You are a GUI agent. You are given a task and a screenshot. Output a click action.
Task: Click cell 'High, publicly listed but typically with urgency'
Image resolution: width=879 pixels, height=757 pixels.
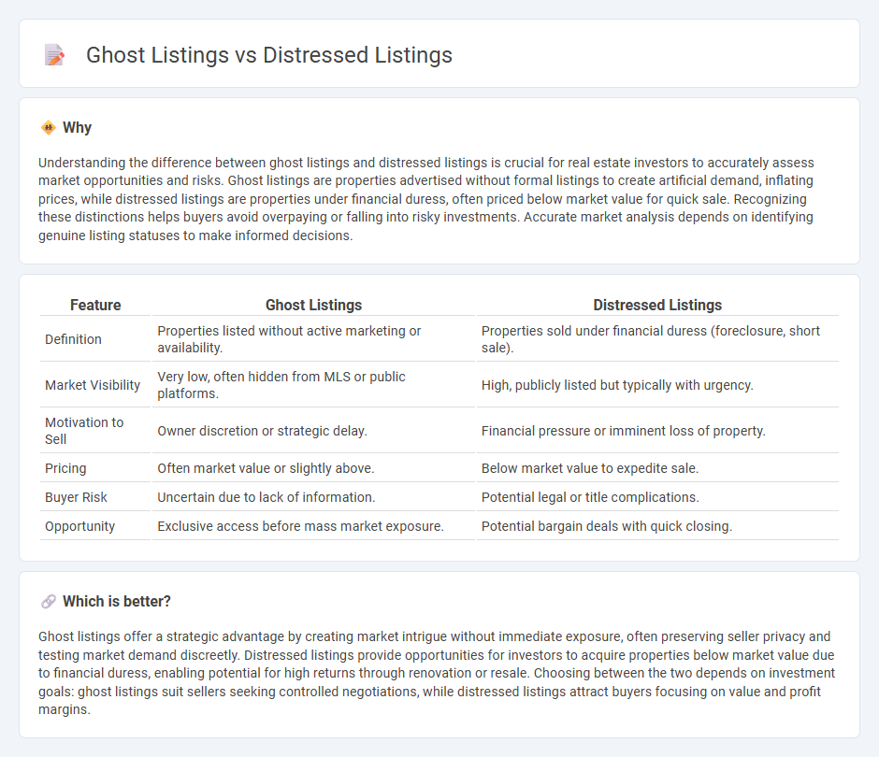point(657,385)
